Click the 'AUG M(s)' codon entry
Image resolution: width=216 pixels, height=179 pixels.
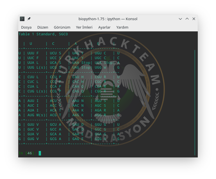click(36, 115)
